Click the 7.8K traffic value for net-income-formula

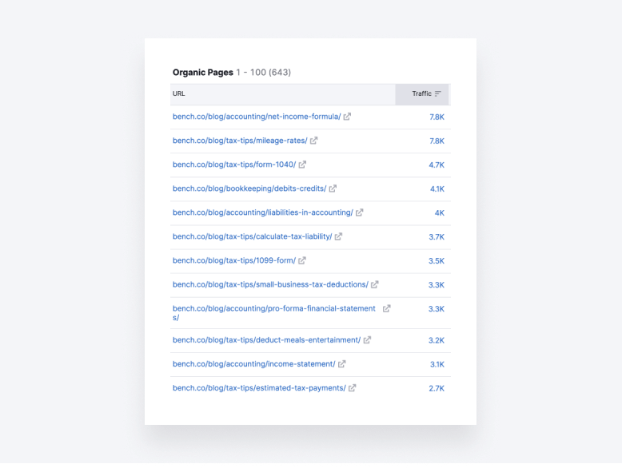coord(437,117)
